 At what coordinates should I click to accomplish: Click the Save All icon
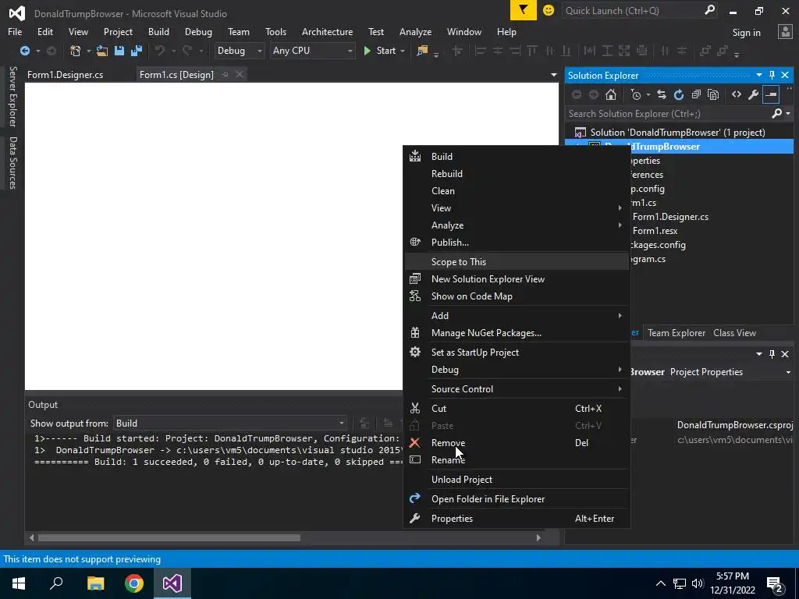[x=136, y=51]
